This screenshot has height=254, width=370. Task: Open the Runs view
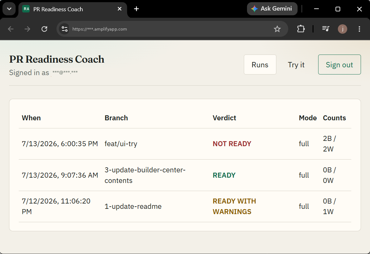pos(260,65)
